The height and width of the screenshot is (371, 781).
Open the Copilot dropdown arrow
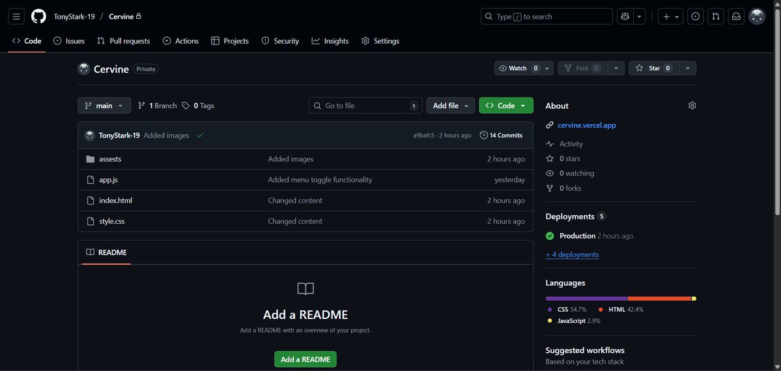tap(639, 16)
